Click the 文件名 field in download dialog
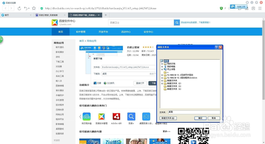Image resolution: width=265 pixels, height=144 pixels. click(x=129, y=67)
